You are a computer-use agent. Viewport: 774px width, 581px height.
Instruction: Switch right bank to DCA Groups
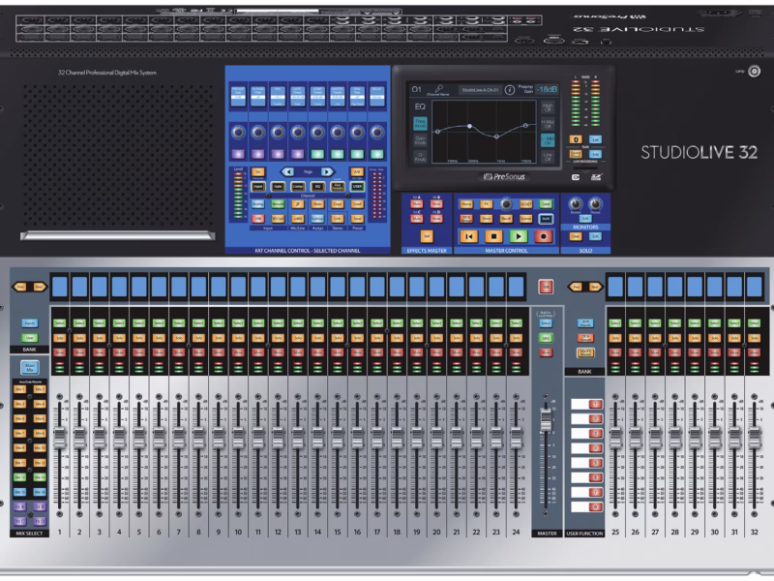pos(585,338)
